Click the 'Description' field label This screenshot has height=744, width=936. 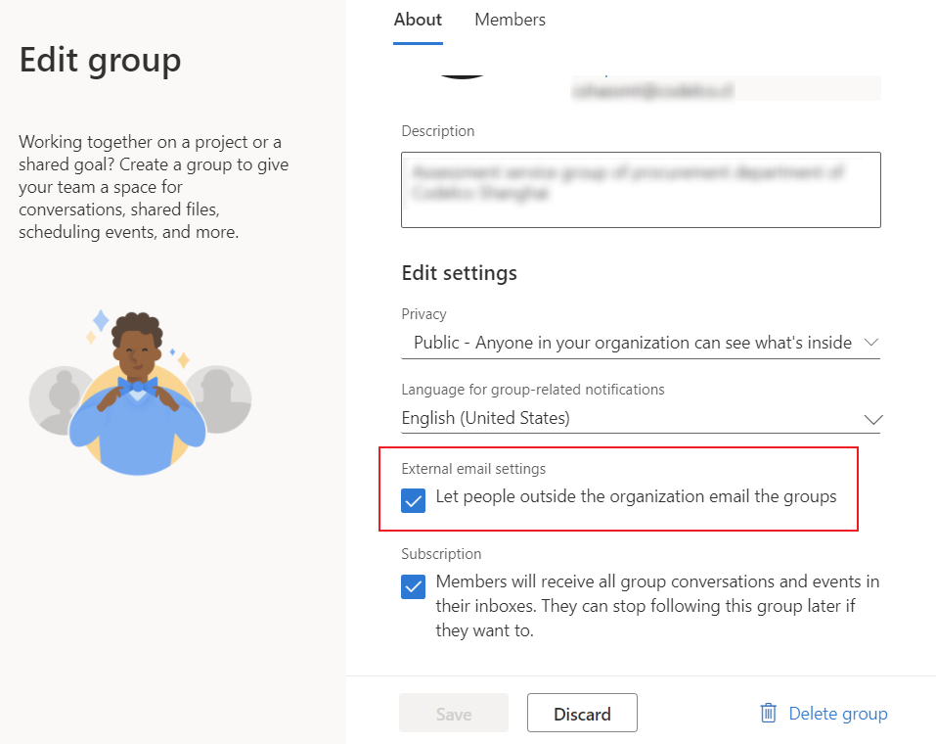[x=437, y=131]
